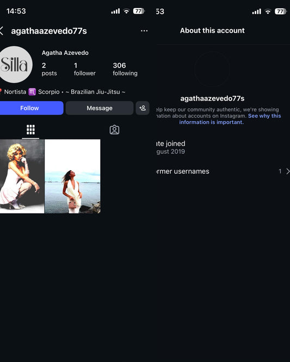Tap the 14:53 clock in status bar
Viewport: 290px width, 362px height.
click(16, 11)
